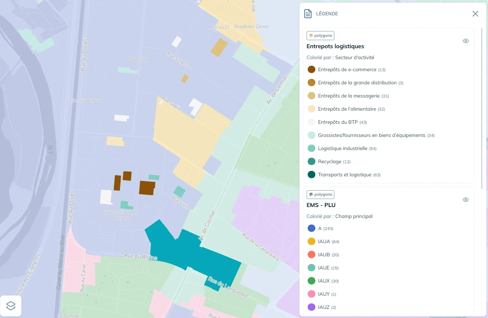The image size is (488, 318).
Task: Click the polygone badge for EMS - PLU layer
Action: pos(320,194)
